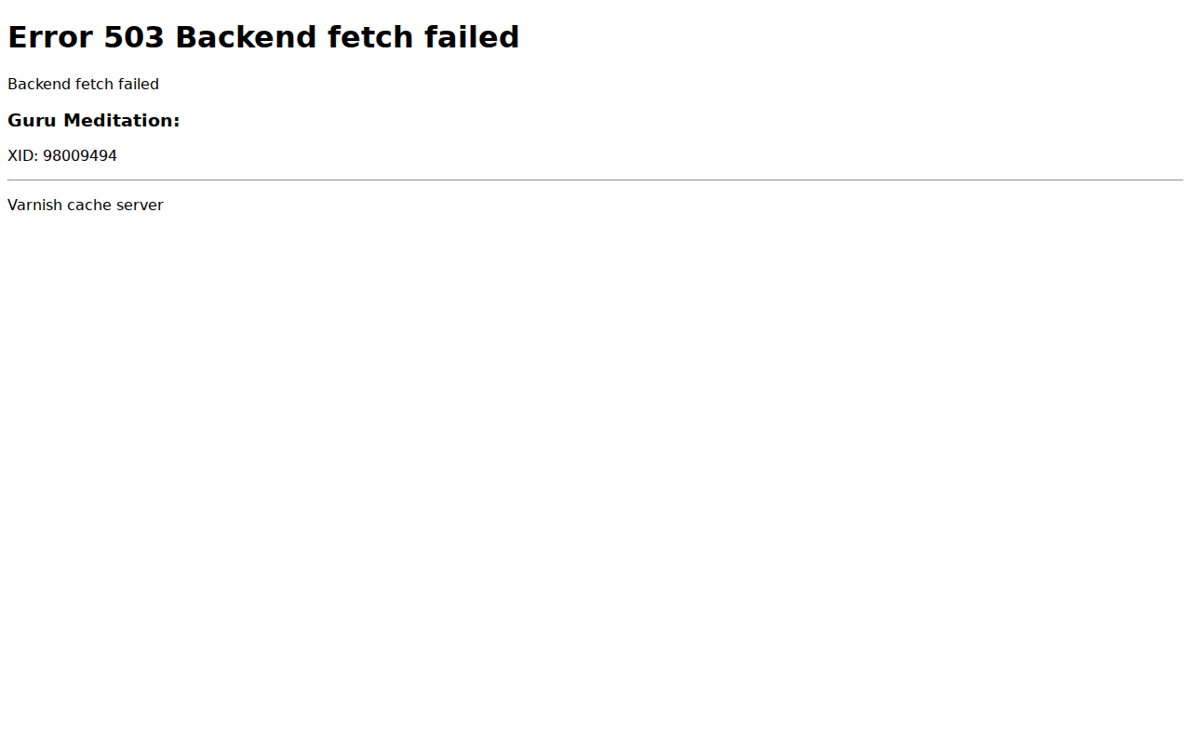Image resolution: width=1191 pixels, height=744 pixels.
Task: Click the word "Meditation:" in the subheading
Action: pyautogui.click(x=121, y=120)
